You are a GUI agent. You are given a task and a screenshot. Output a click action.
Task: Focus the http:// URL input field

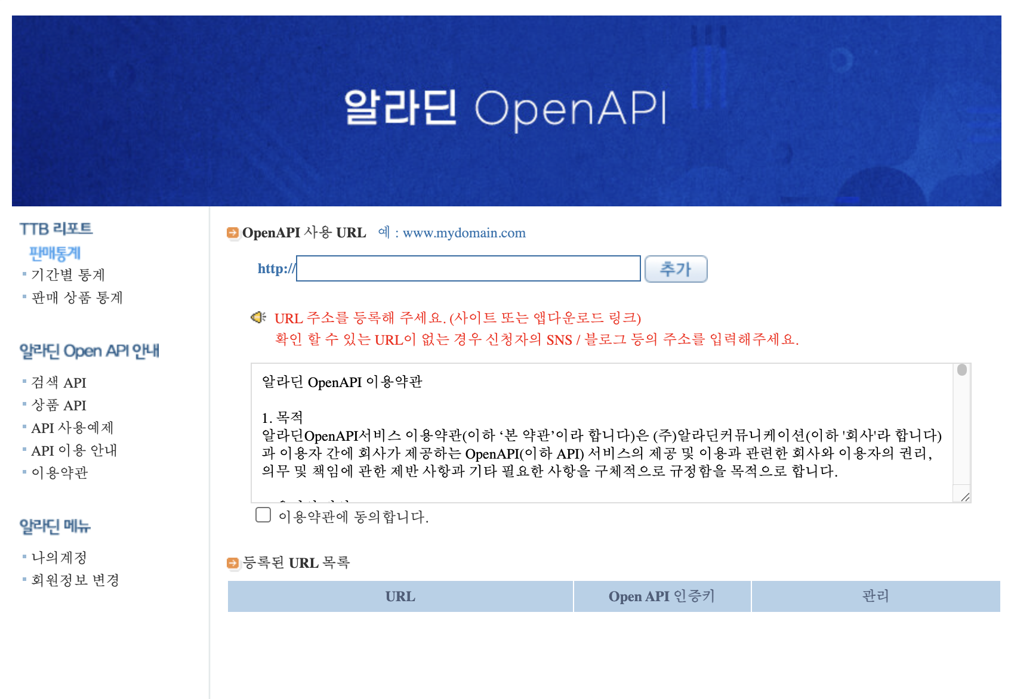tap(468, 268)
